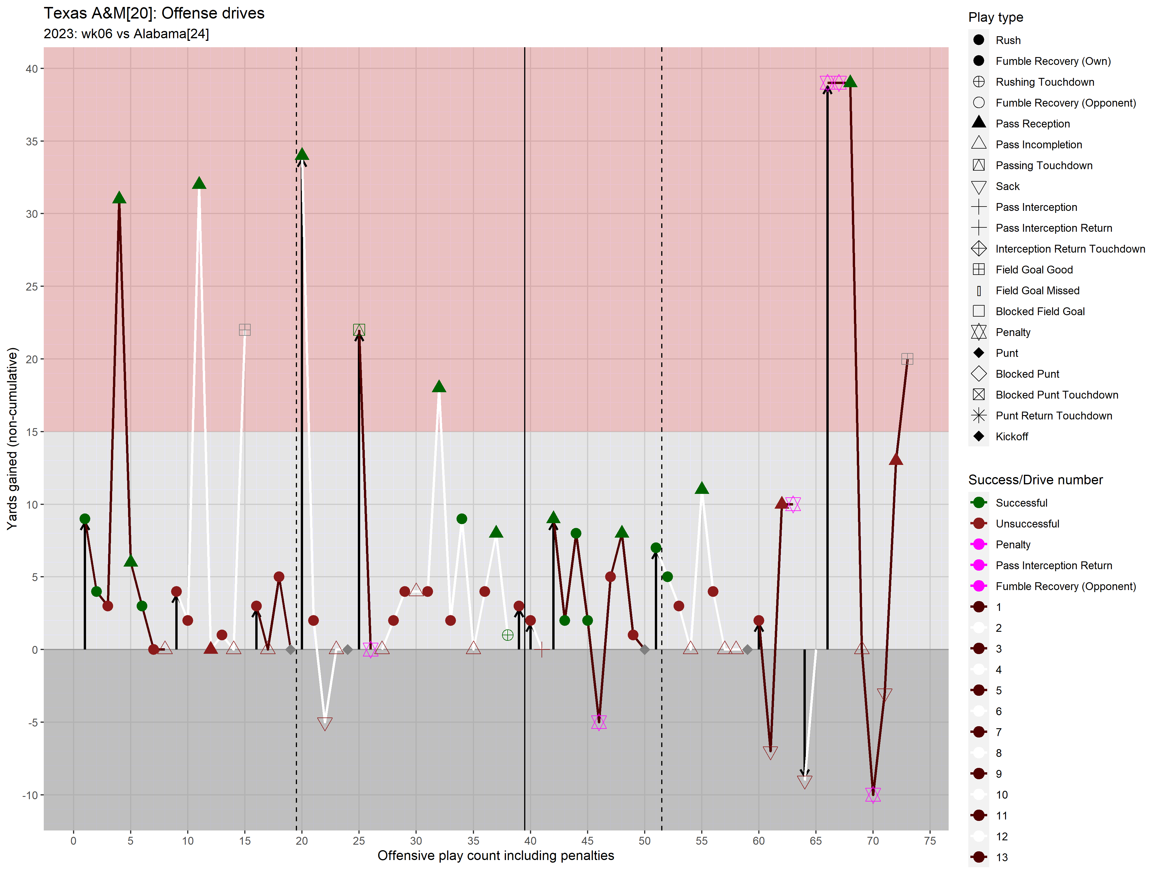The height and width of the screenshot is (869, 1159).
Task: Click the subtitle '2023: wk06 vs Alabama[24]'
Action: (x=126, y=34)
